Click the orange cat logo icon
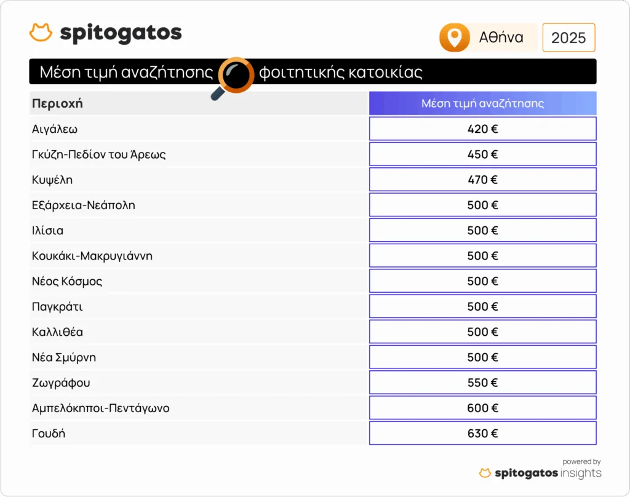 click(41, 33)
